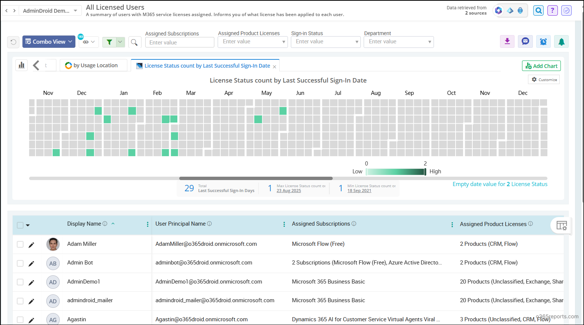The height and width of the screenshot is (325, 584).
Task: Open the Assigned Product Licenses dropdown
Action: (x=253, y=42)
